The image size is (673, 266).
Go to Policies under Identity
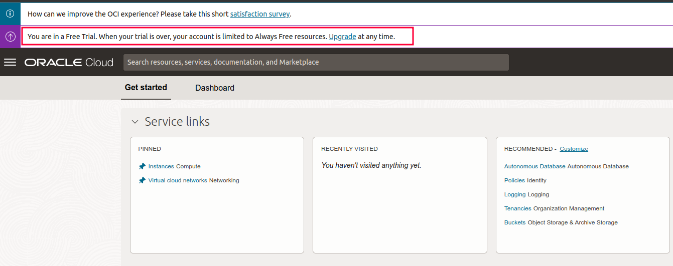514,180
